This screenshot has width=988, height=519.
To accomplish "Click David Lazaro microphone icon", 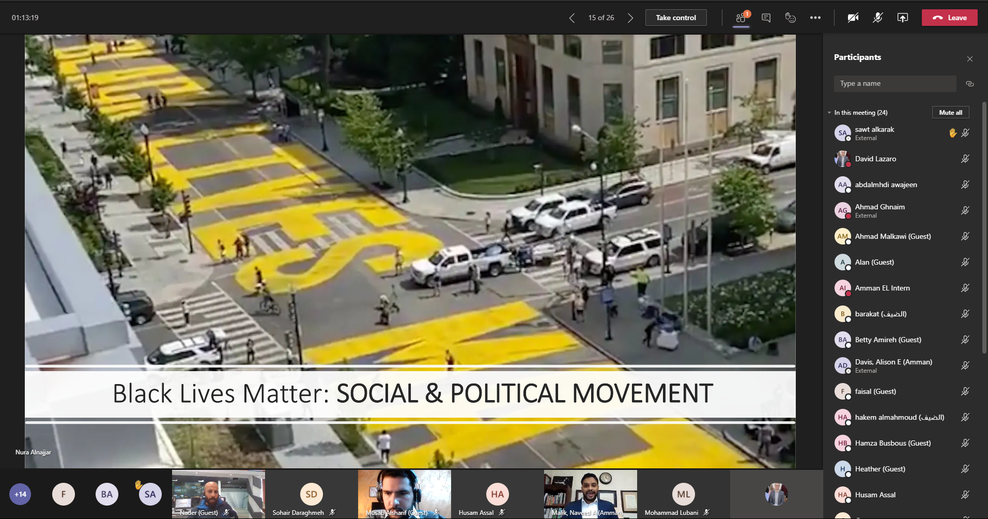I will (x=965, y=159).
